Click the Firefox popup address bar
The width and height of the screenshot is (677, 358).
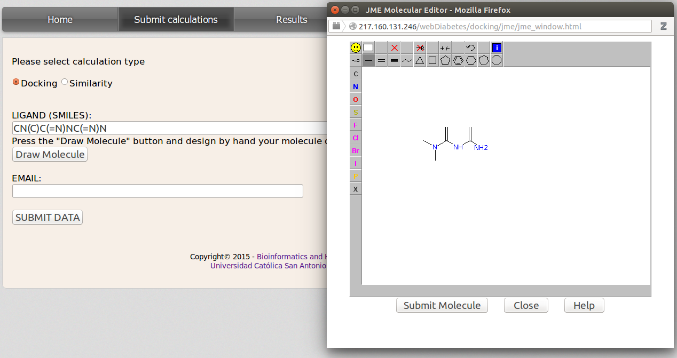(x=491, y=26)
